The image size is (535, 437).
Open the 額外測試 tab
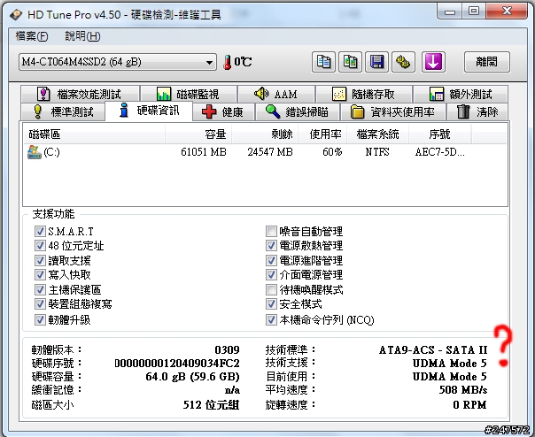461,94
